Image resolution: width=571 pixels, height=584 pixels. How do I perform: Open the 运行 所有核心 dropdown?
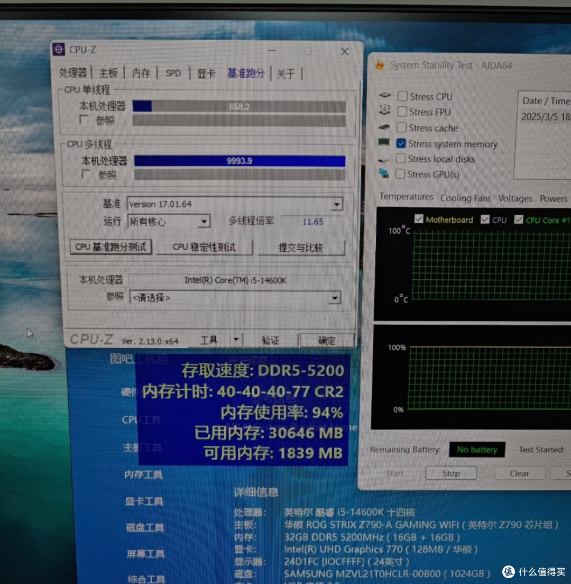(x=204, y=222)
